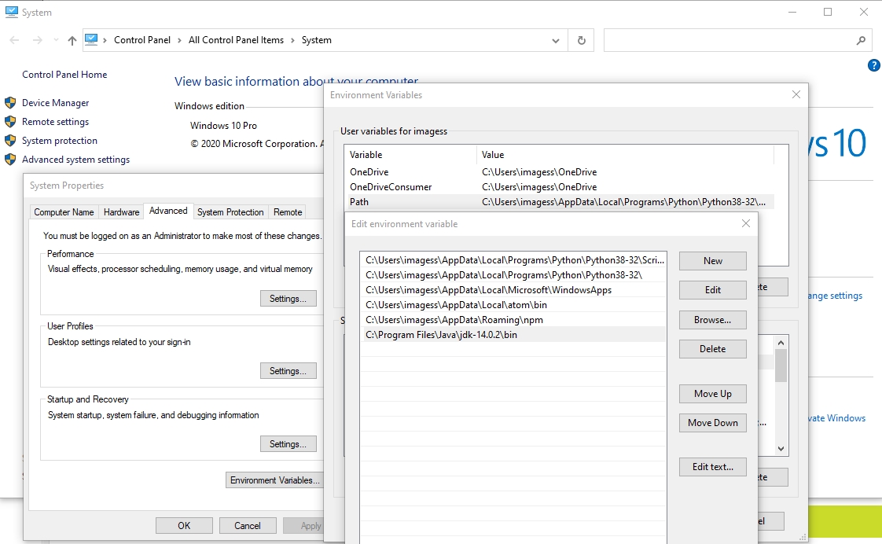This screenshot has height=544, width=882.
Task: Click the Browse... button
Action: pos(713,320)
